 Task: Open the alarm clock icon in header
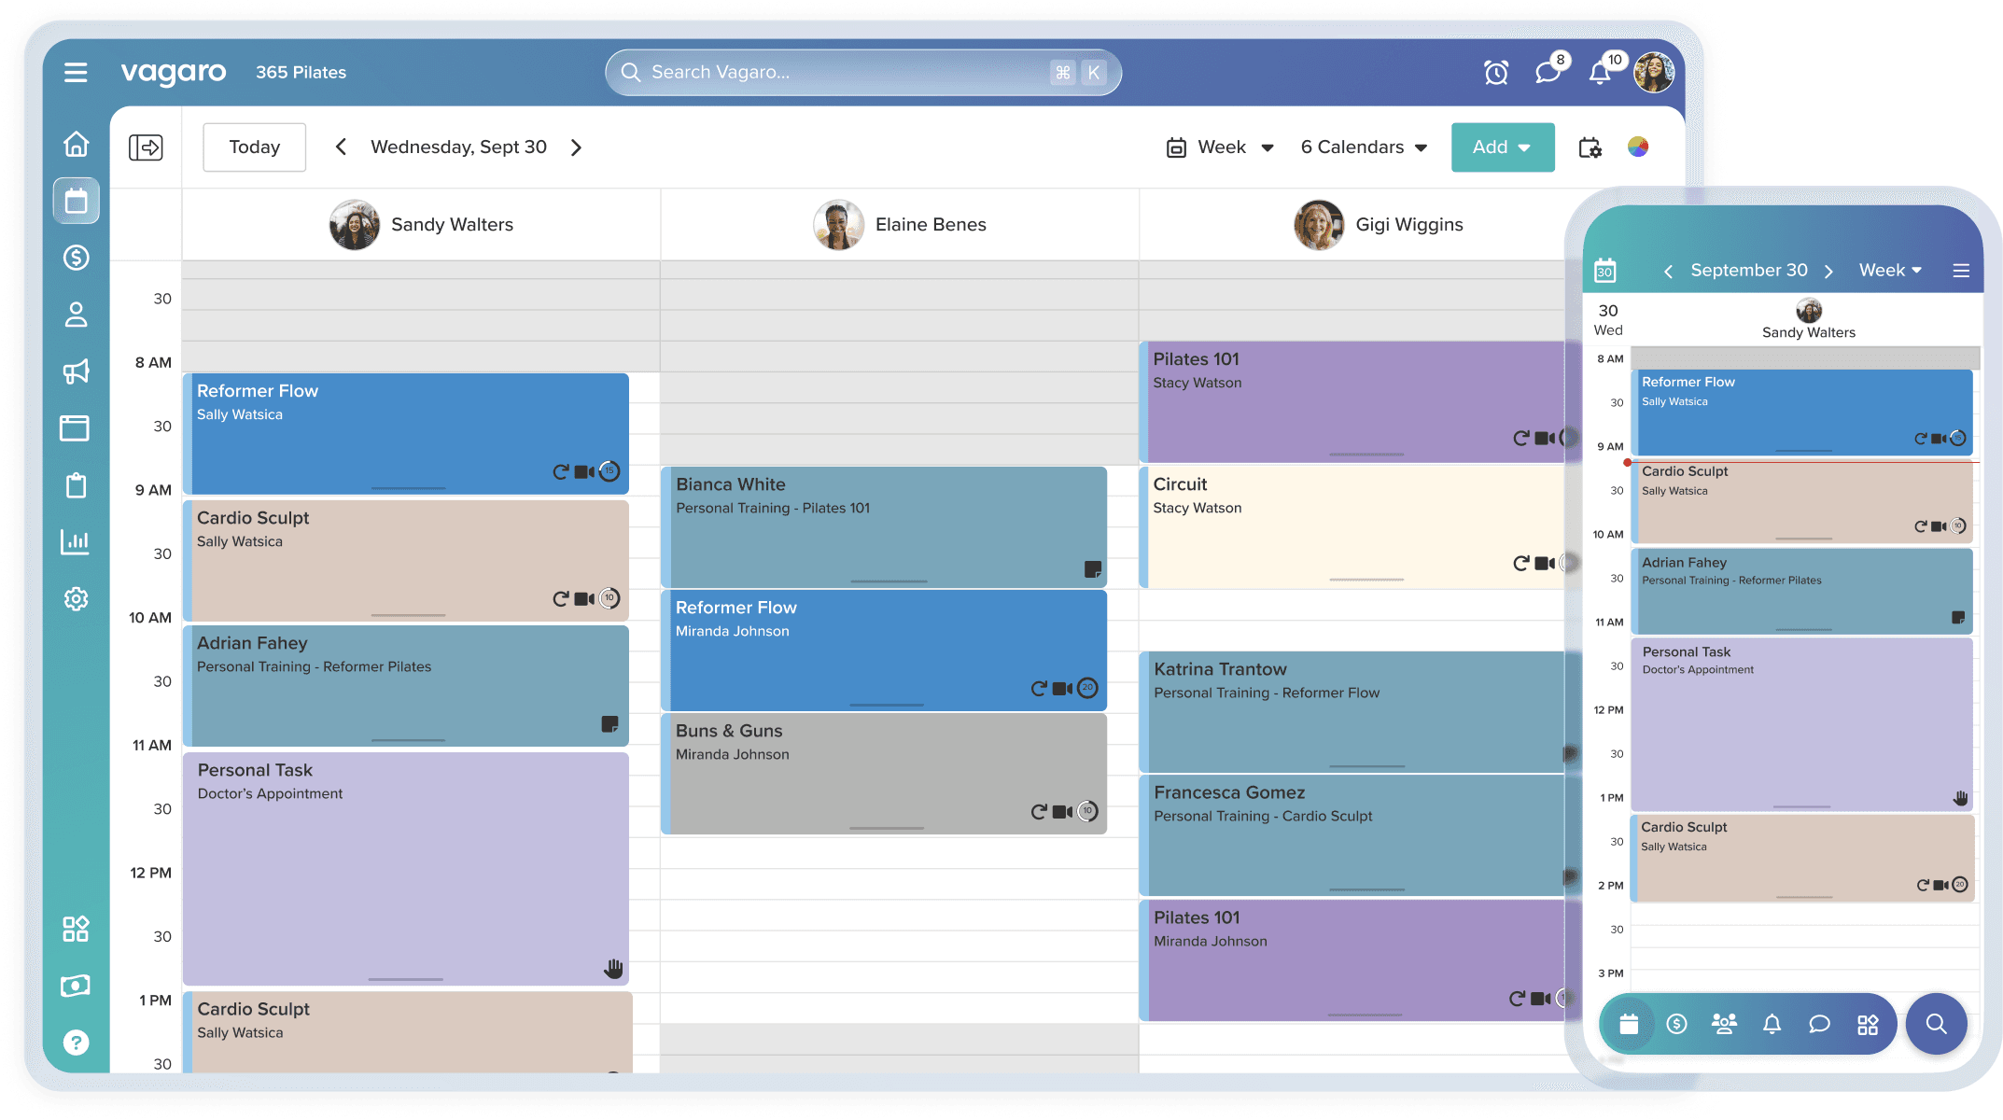click(x=1496, y=72)
